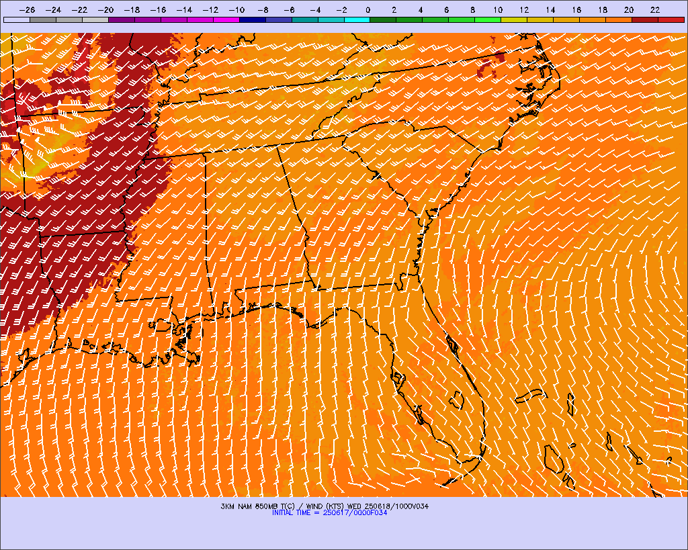Click the cyan swatch between -2 and 0
The height and width of the screenshot is (550, 688).
pos(357,19)
